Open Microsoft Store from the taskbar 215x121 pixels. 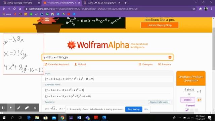pyautogui.click(x=46, y=118)
